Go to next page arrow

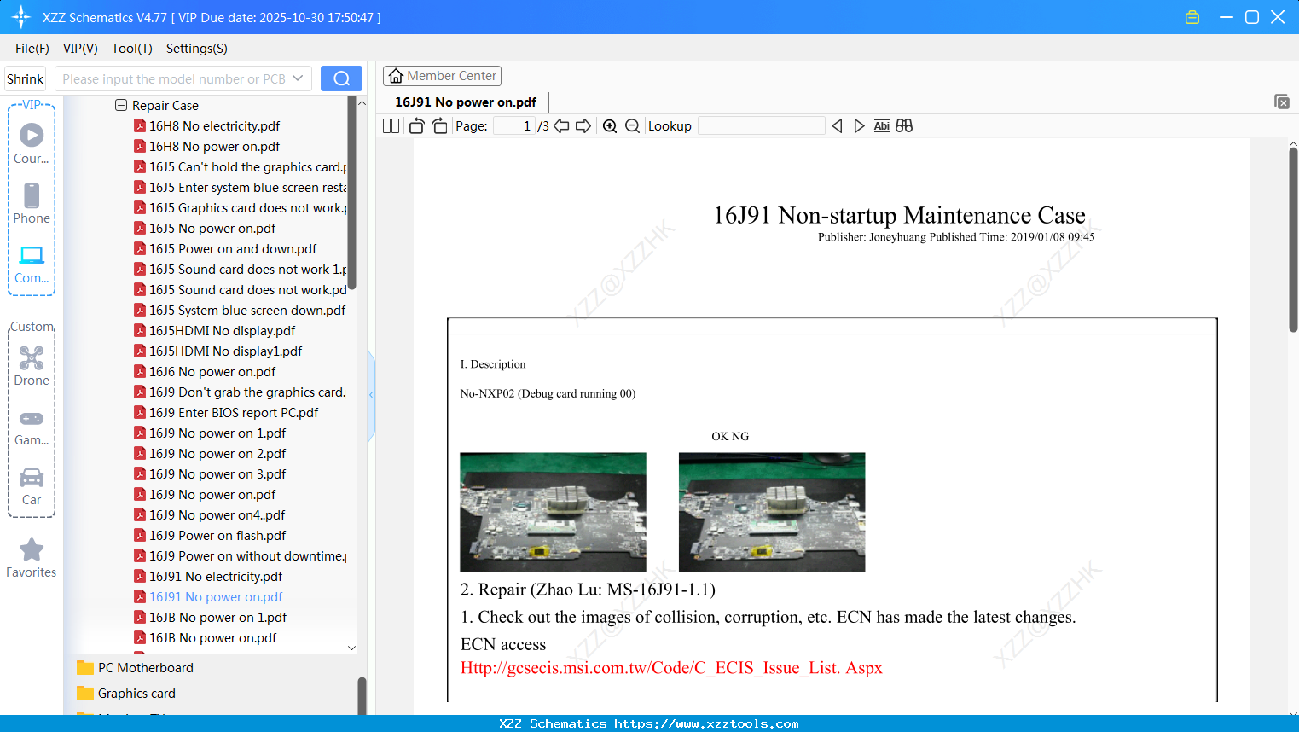pos(583,125)
